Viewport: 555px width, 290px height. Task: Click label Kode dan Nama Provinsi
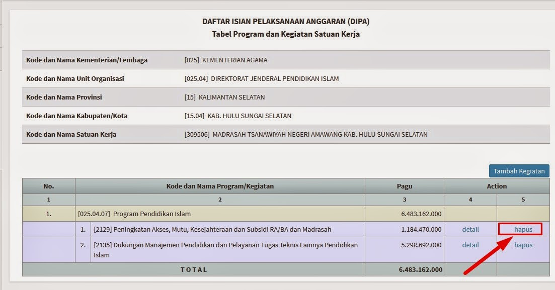coord(64,98)
